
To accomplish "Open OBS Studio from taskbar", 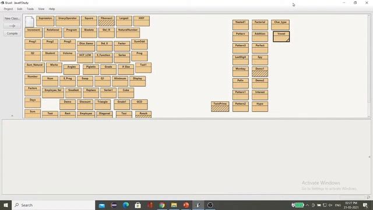I will tap(210, 205).
